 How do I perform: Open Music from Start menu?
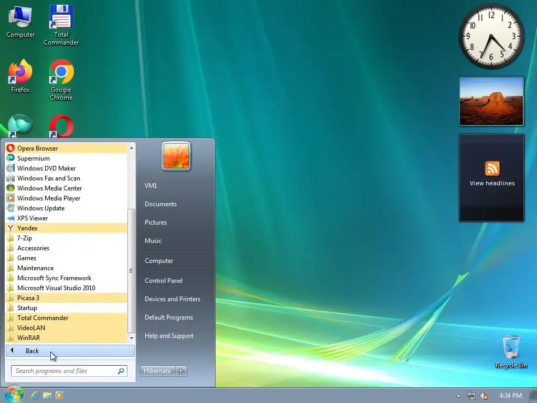[153, 241]
